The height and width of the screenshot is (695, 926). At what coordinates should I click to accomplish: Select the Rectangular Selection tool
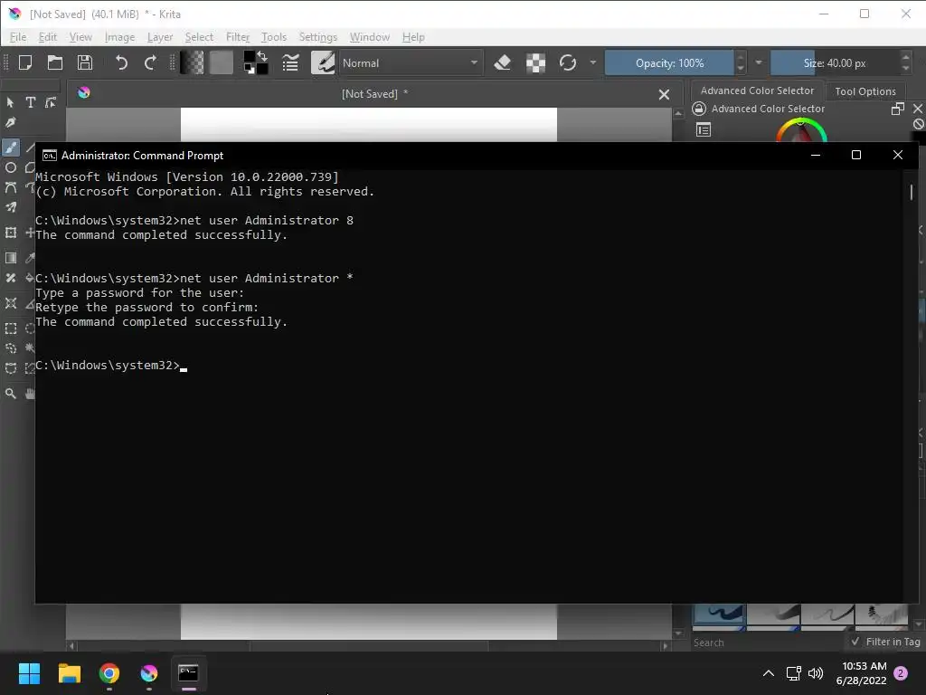[11, 328]
